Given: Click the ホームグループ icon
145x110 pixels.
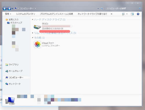Looking at the screenshot, I should tap(7, 71).
